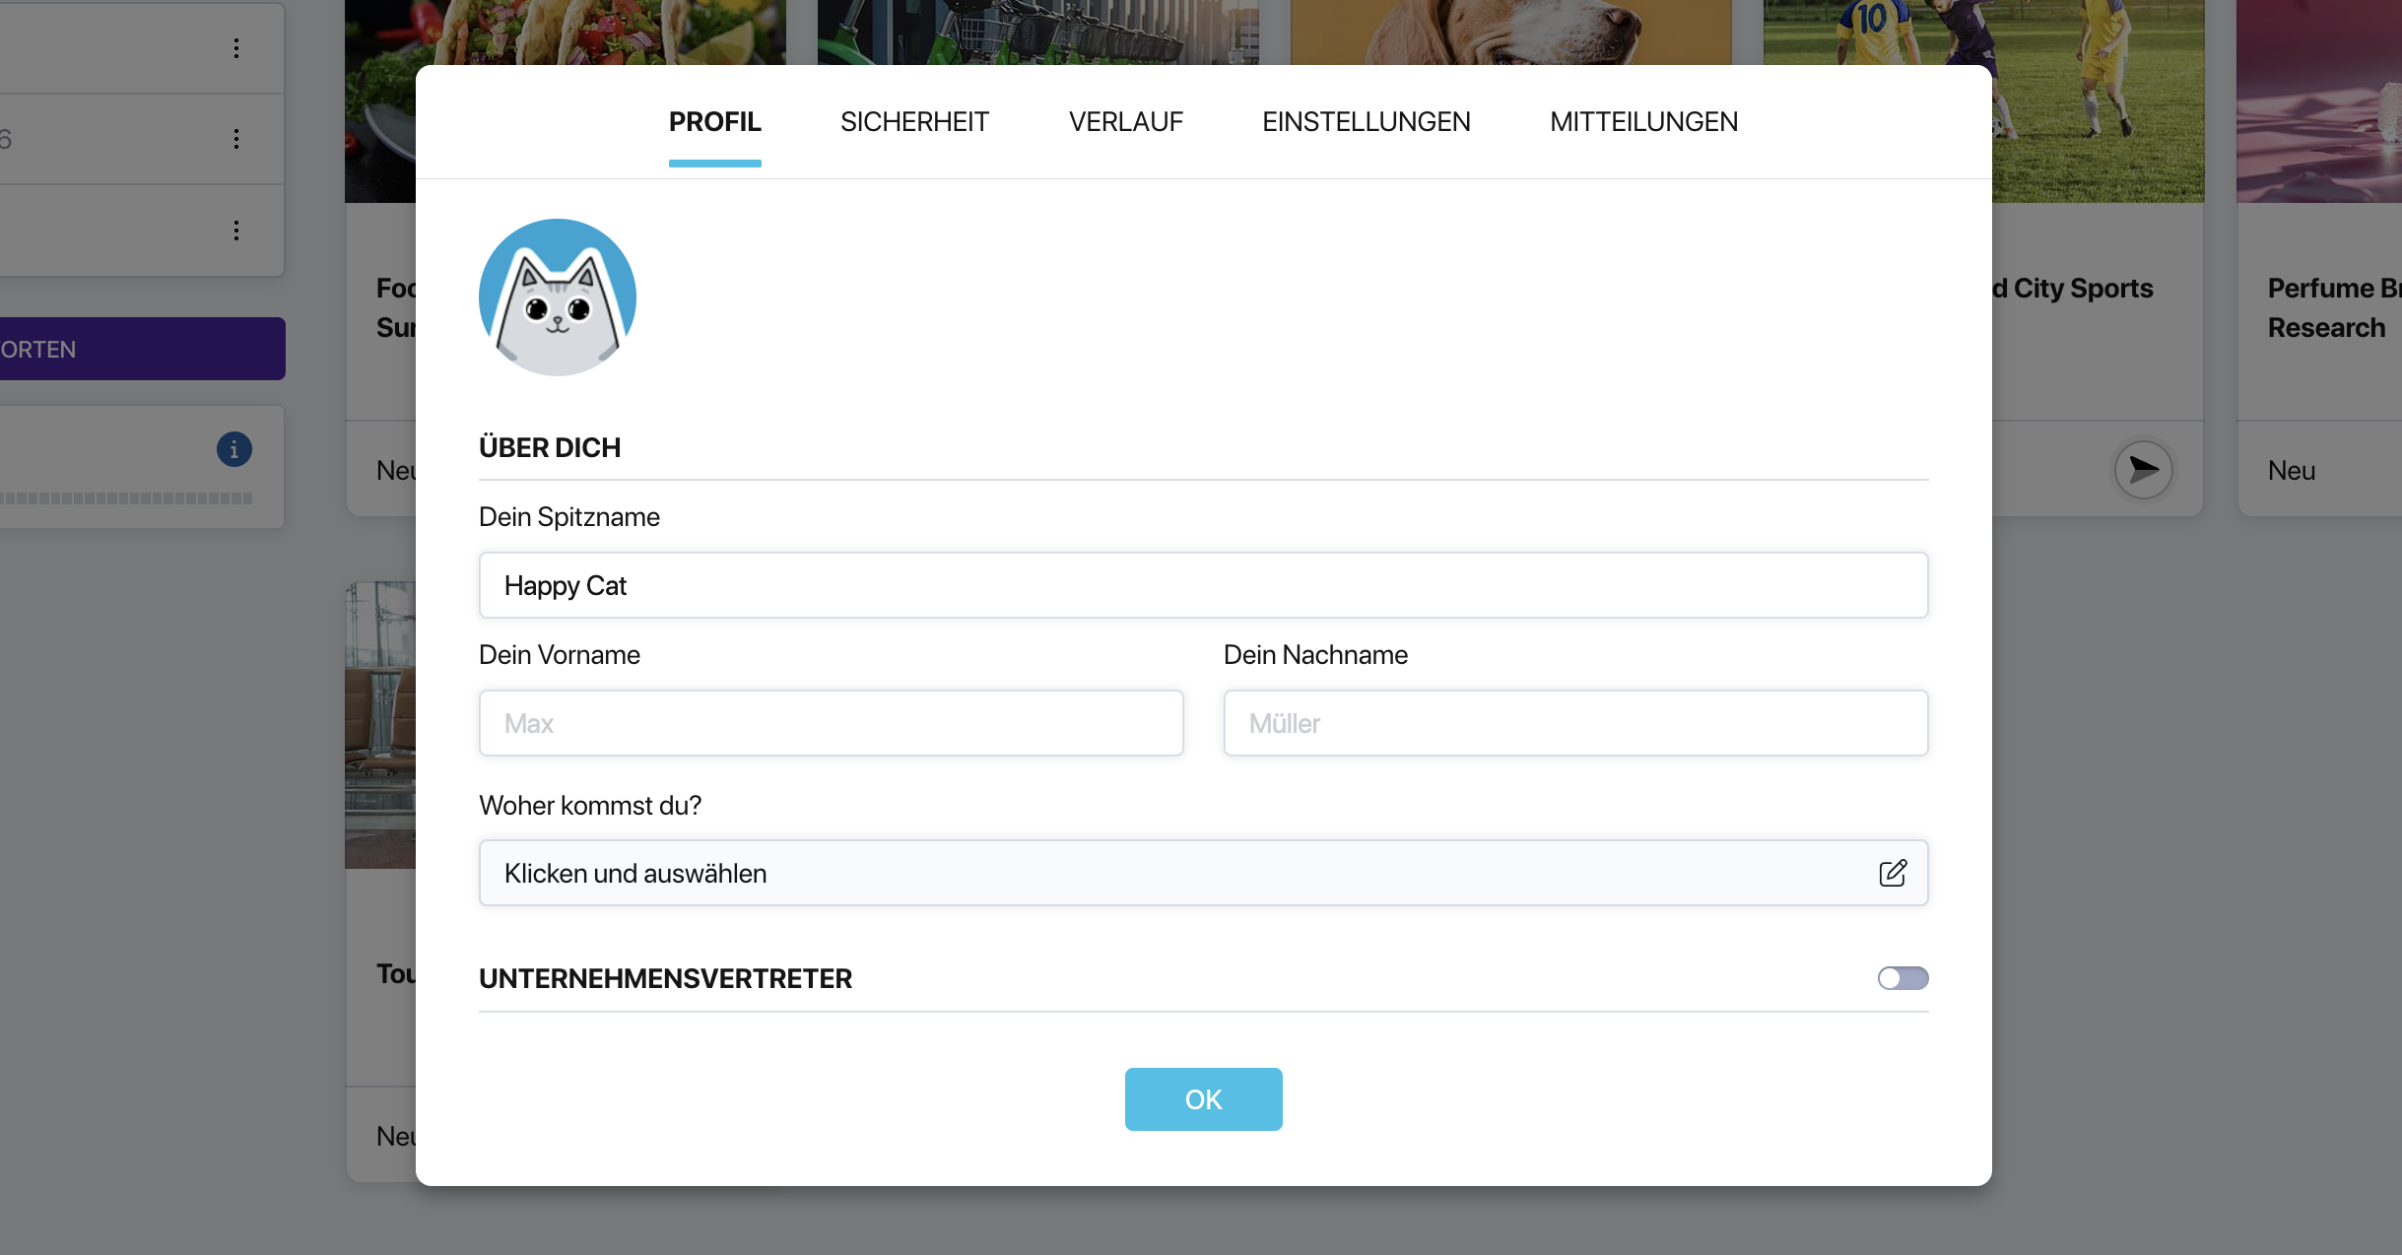Viewport: 2402px width, 1255px height.
Task: Open the PROFIL tab
Action: tap(715, 122)
